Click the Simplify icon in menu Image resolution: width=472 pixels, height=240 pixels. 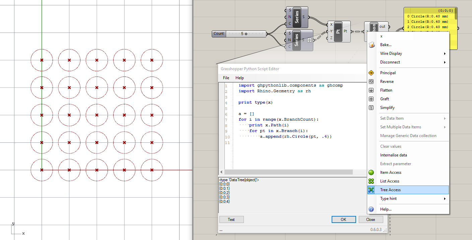coord(371,108)
